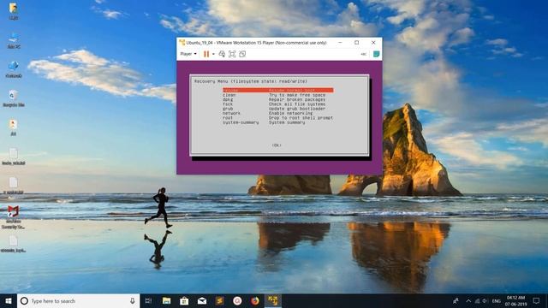Enter full screen mode in VMware toolbar
Viewport: 548px width, 308px height.
pos(232,54)
